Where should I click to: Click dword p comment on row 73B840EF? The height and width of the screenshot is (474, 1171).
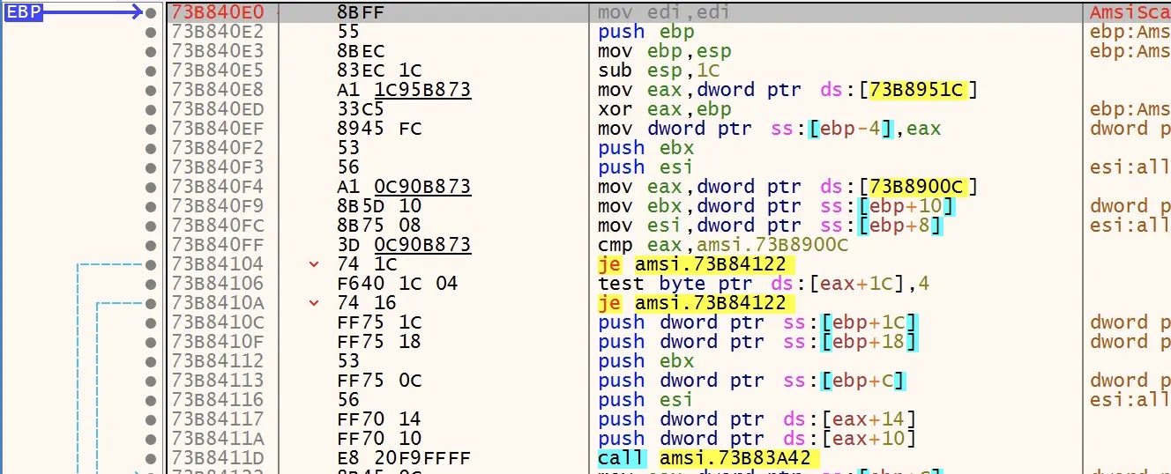(x=1130, y=129)
